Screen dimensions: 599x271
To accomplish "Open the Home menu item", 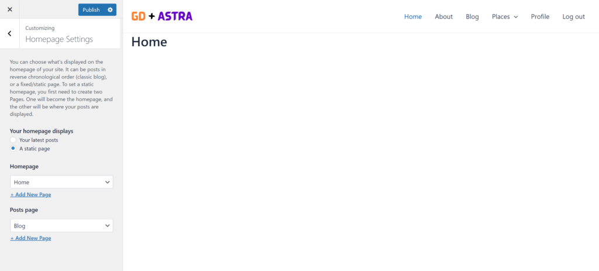I will point(412,16).
